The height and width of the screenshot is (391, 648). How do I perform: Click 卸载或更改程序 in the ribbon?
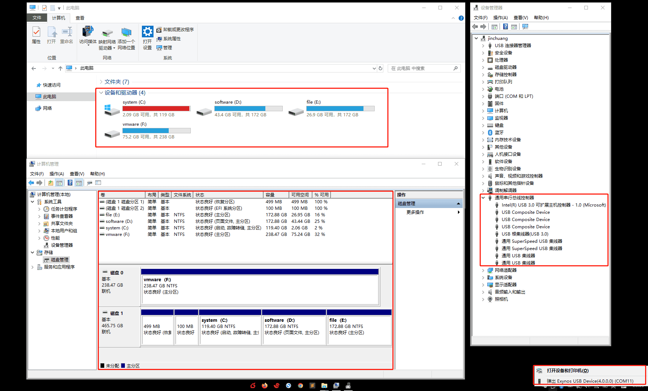tap(175, 30)
